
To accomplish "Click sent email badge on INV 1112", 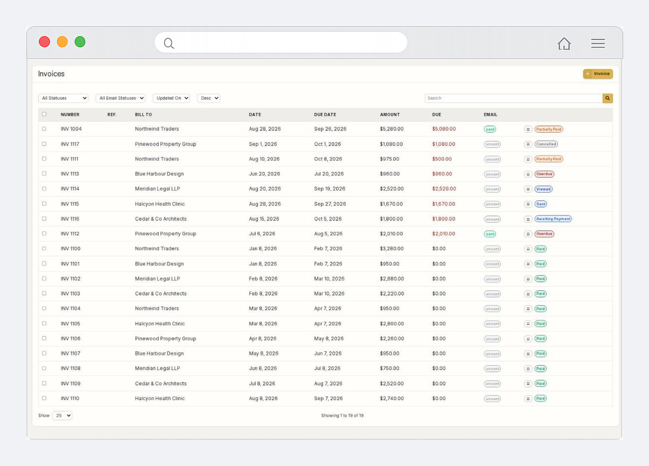I will click(x=490, y=234).
